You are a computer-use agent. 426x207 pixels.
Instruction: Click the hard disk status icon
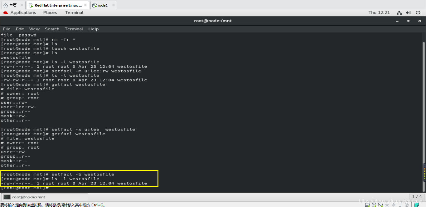(367, 205)
